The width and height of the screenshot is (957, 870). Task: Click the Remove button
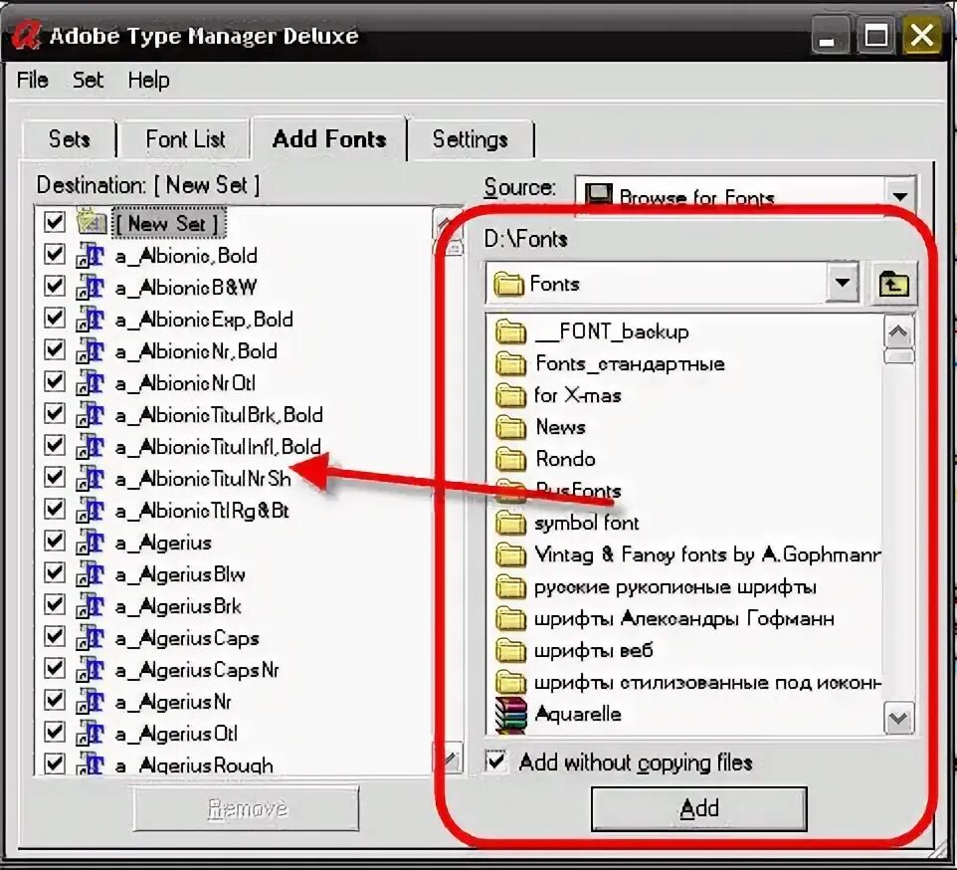click(x=247, y=809)
